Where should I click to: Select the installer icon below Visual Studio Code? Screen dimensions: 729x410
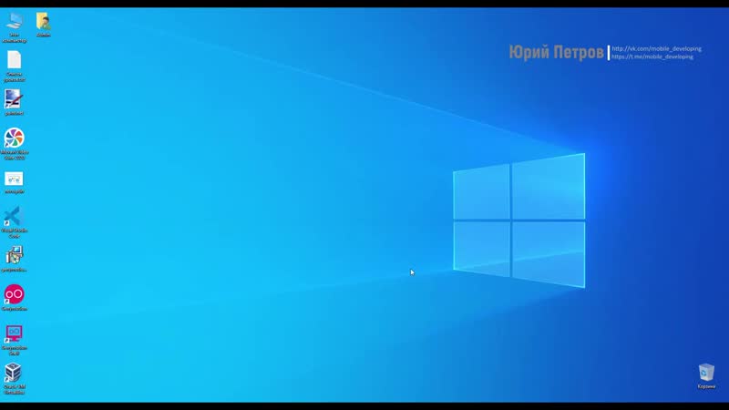[x=14, y=255]
